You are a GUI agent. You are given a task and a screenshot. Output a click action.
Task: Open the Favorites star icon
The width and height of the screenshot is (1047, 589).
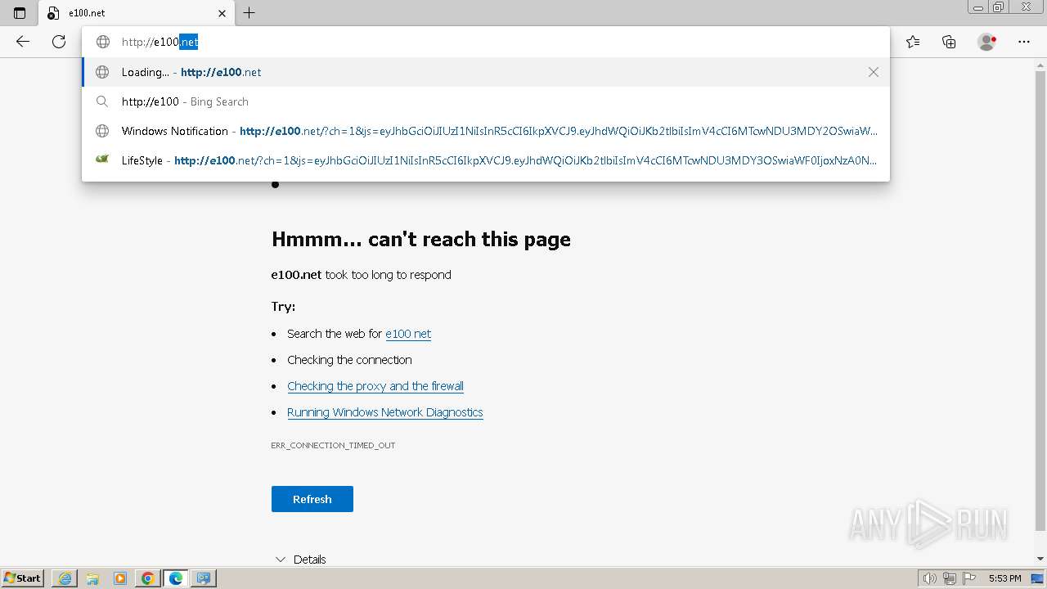tap(913, 42)
